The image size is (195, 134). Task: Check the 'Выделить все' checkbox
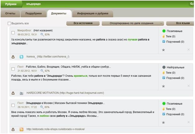9,23
